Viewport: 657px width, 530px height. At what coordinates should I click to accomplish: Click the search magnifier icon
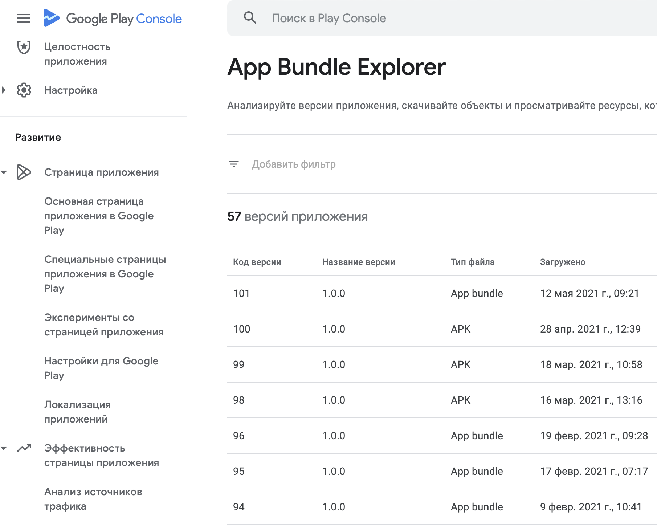click(x=250, y=18)
